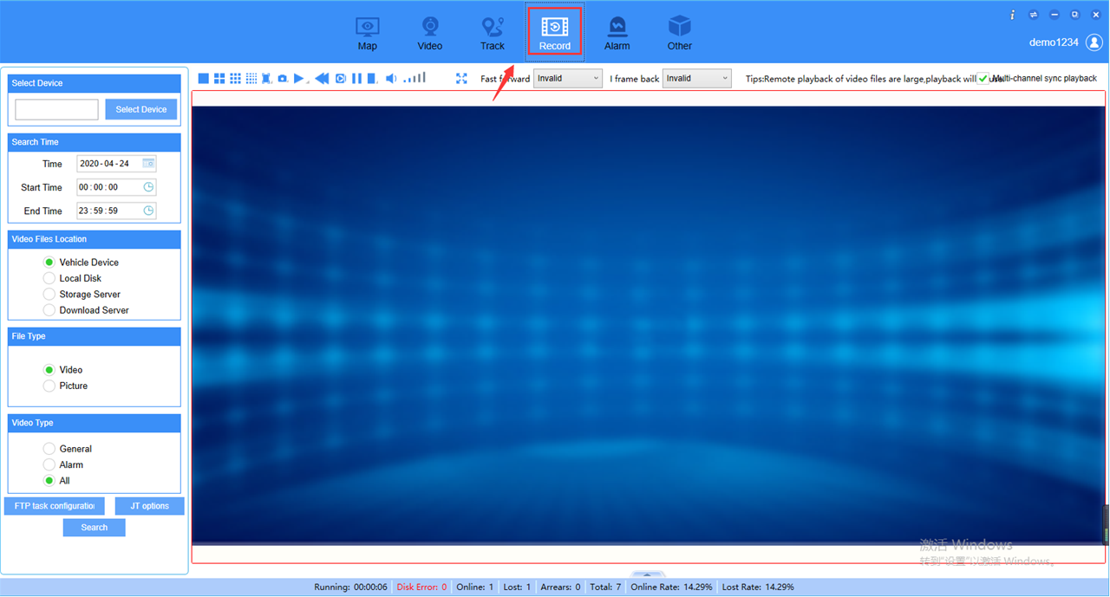Open JT options
1110x597 pixels.
pos(150,506)
